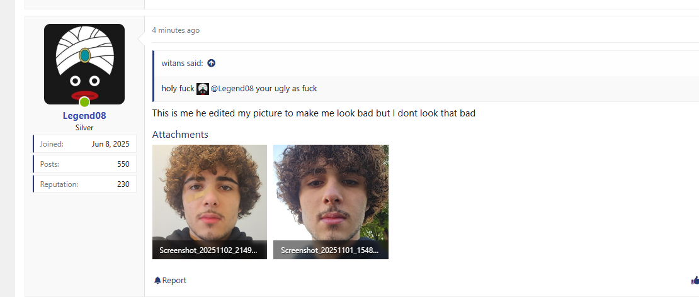
Task: Click small avatar emoji inside the quote
Action: click(x=203, y=89)
